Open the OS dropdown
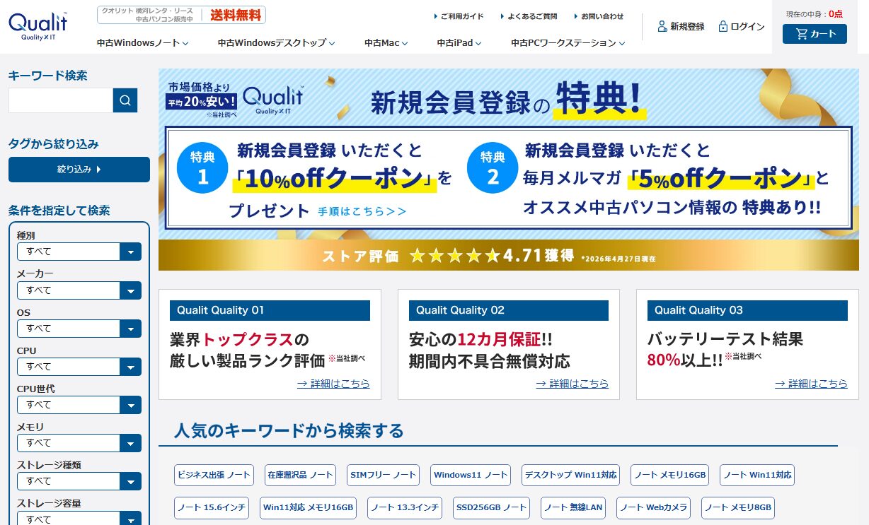Image resolution: width=869 pixels, height=525 pixels. 79,329
